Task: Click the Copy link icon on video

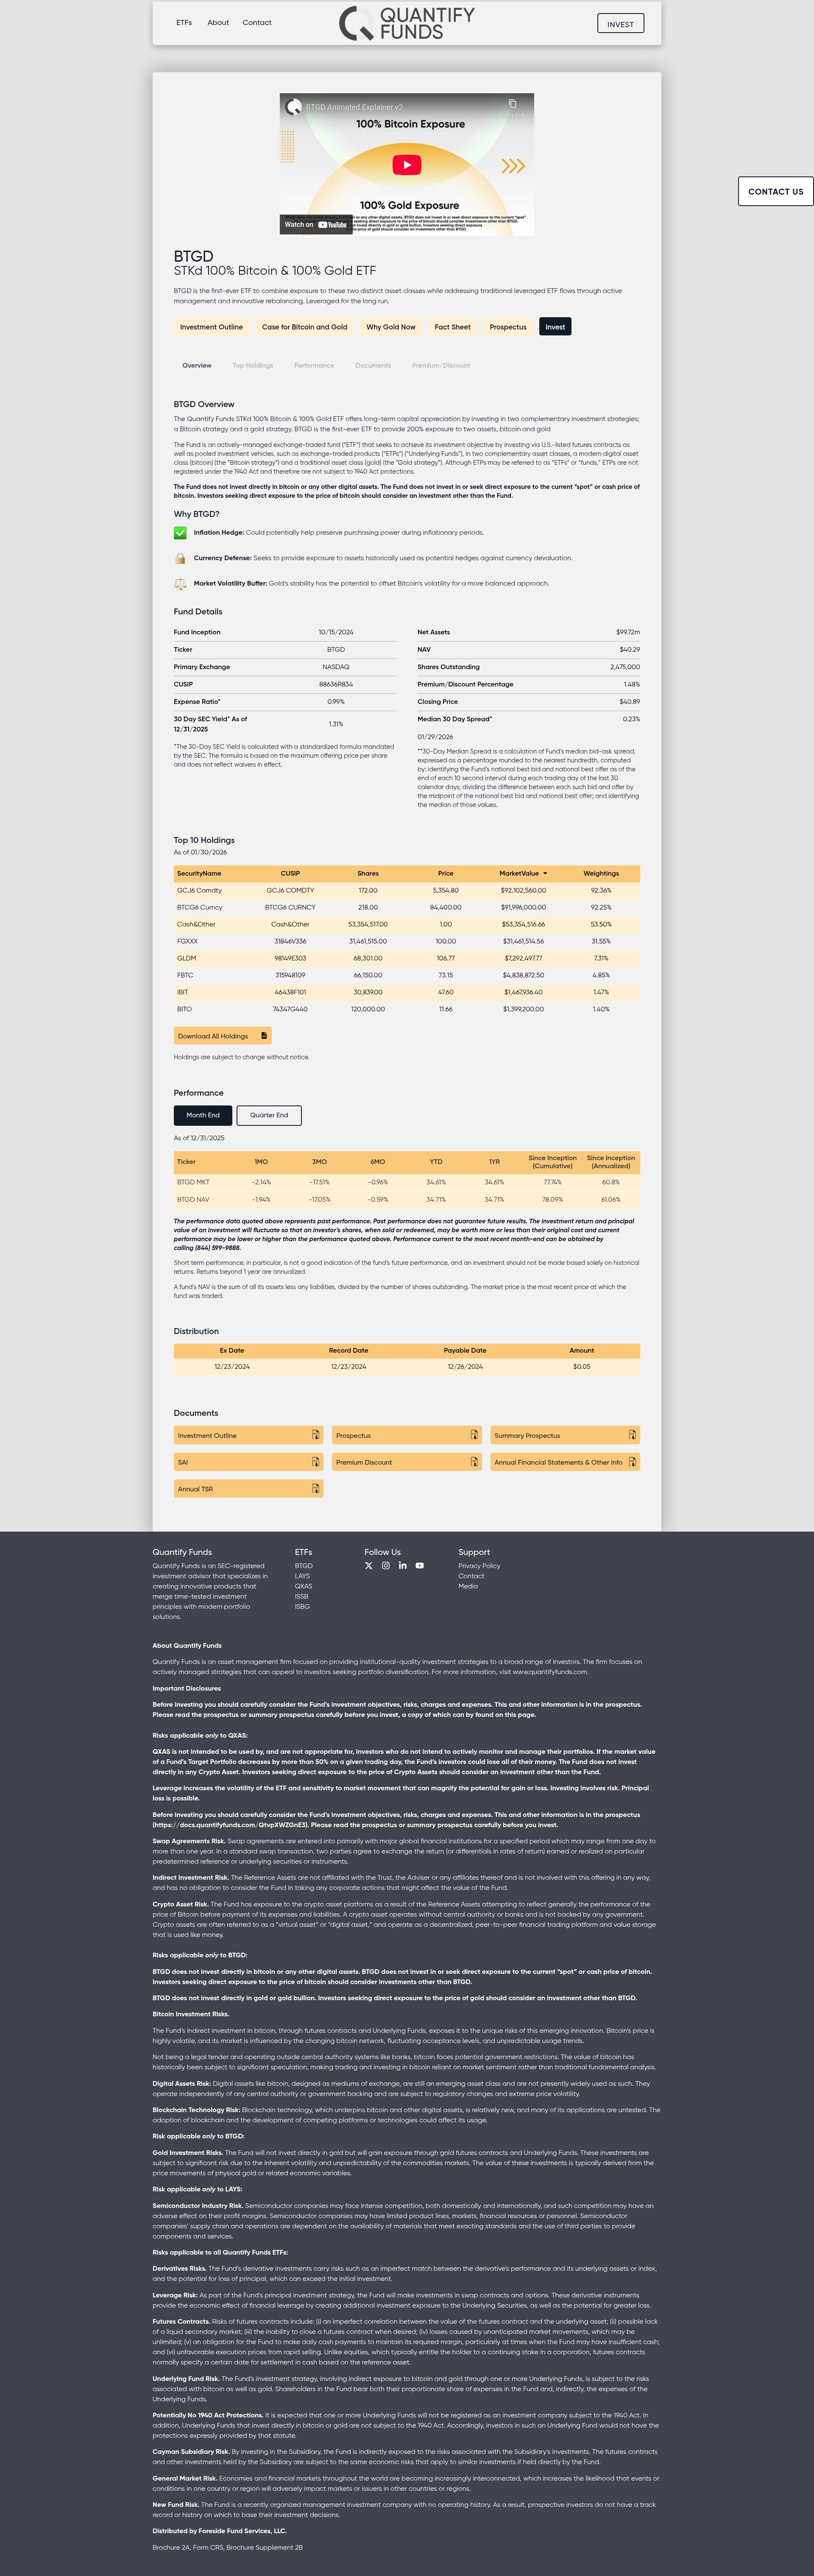Action: coord(513,104)
